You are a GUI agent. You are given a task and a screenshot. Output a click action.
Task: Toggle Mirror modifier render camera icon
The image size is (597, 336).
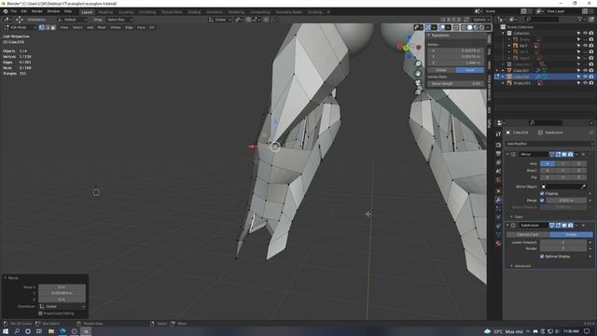pos(570,154)
